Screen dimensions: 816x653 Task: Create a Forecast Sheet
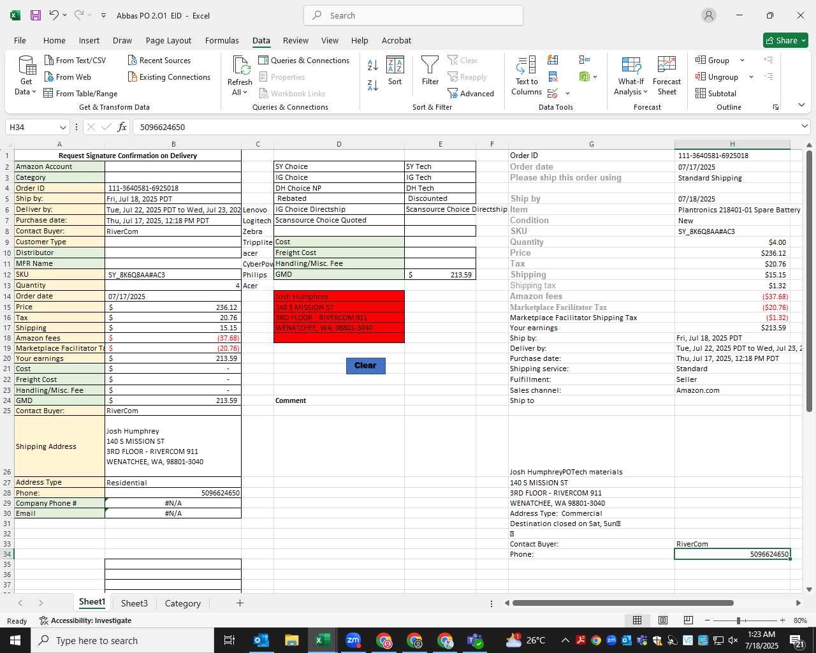[x=667, y=76]
